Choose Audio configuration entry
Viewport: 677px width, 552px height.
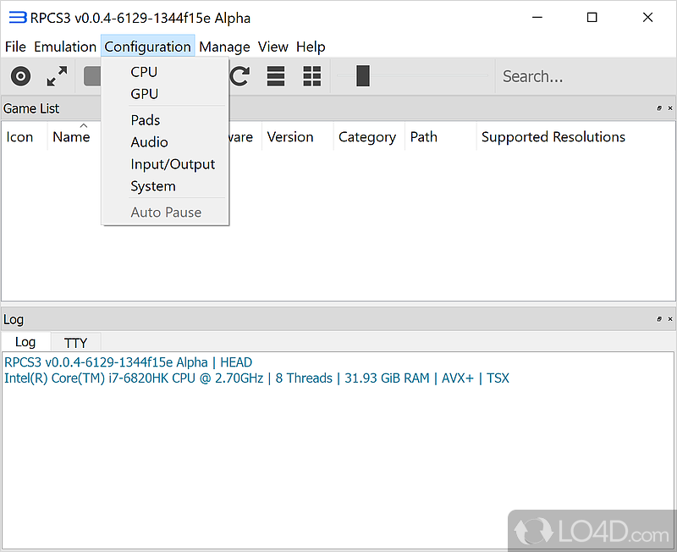pyautogui.click(x=165, y=142)
